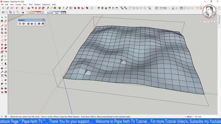Open the Help menu
Image resolution: width=221 pixels, height=124 pixels.
tap(54, 4)
